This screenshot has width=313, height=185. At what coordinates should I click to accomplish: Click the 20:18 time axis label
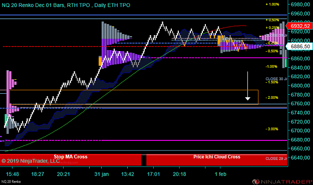coord(179,174)
